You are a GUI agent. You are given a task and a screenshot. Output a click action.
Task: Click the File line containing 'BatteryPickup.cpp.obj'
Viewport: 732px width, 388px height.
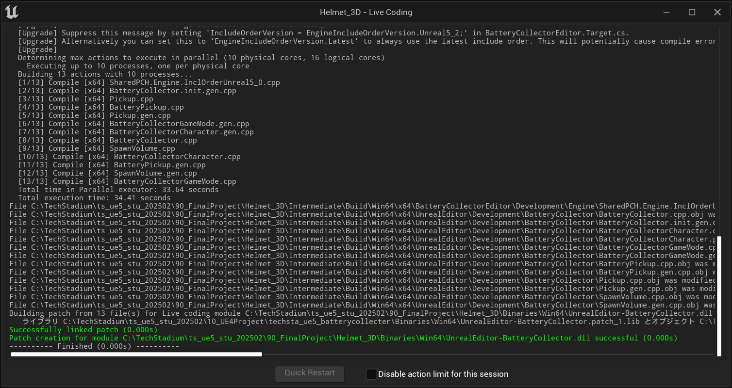362,264
